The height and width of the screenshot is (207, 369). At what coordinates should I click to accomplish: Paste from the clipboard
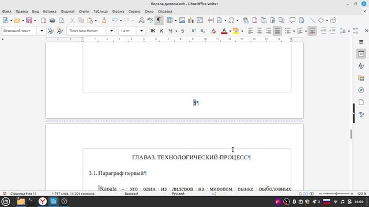(x=90, y=21)
